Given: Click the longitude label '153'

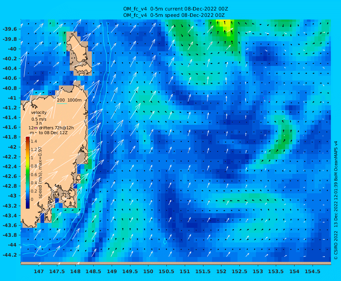Looking at the screenshot, I should pos(258,271).
